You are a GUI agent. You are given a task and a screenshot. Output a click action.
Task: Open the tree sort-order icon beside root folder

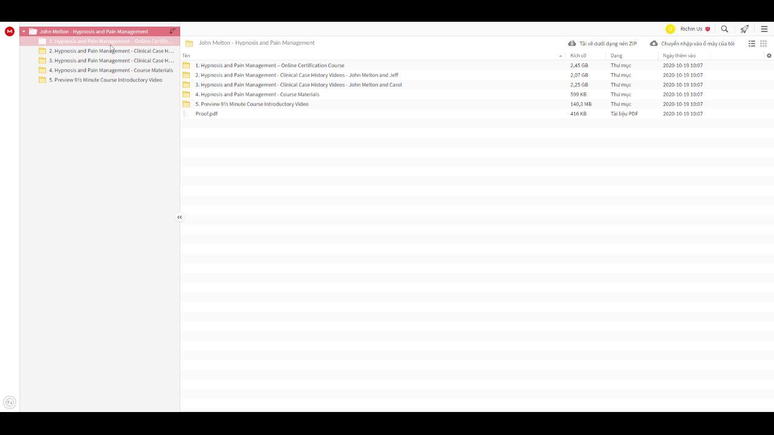click(172, 31)
